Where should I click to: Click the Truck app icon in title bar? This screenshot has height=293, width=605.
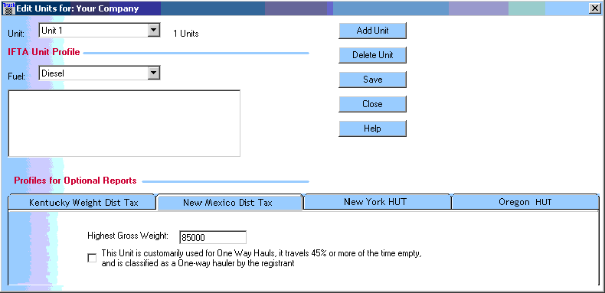8,8
